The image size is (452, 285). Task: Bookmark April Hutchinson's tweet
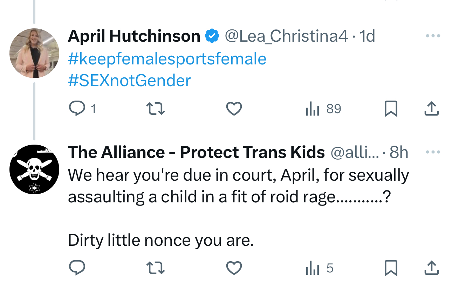click(391, 109)
